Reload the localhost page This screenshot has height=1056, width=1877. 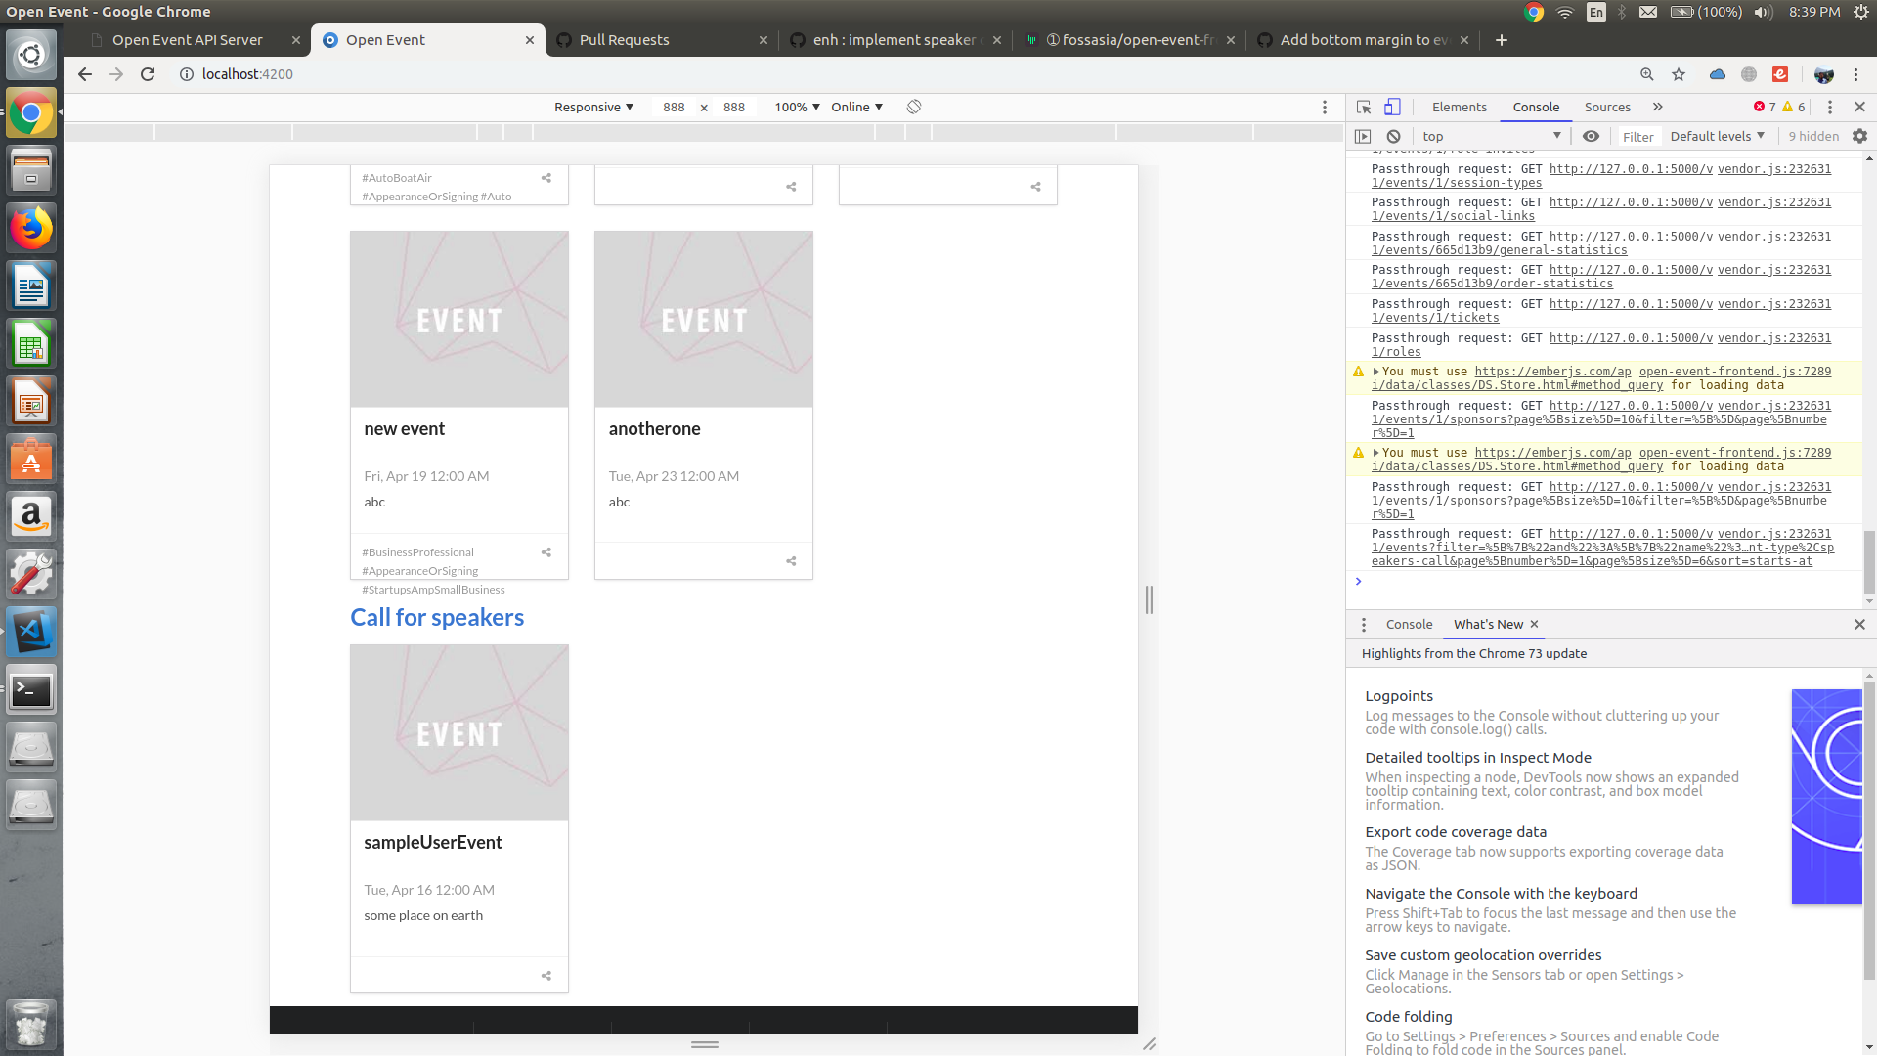click(x=148, y=74)
